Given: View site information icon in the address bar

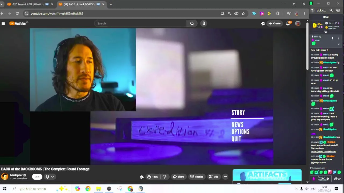Looking at the screenshot, I should click(26, 13).
